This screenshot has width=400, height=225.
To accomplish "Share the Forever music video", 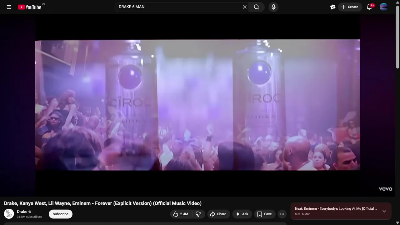I will 218,214.
